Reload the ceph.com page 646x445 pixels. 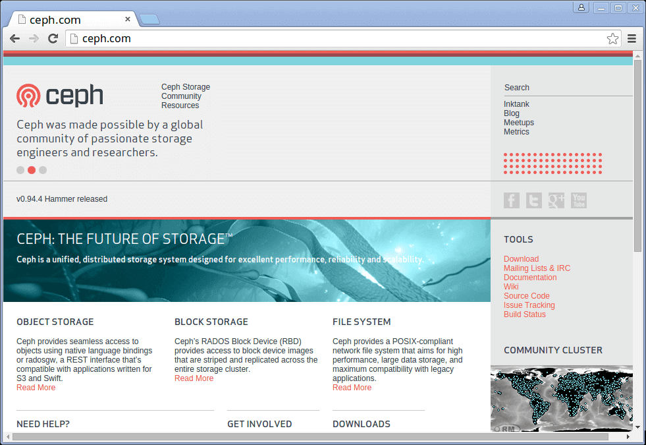[53, 39]
